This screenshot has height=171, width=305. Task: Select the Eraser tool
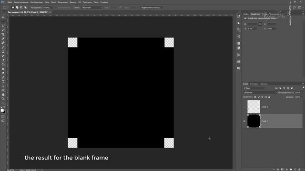[x=3, y=60]
